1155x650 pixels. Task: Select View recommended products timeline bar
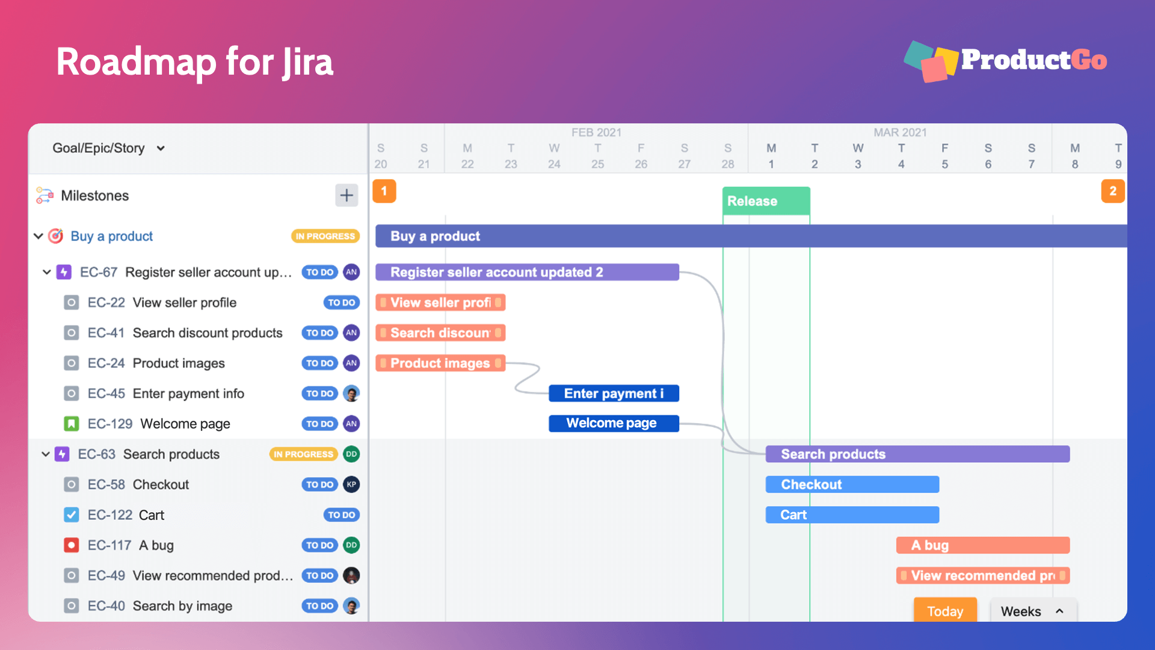[983, 575]
